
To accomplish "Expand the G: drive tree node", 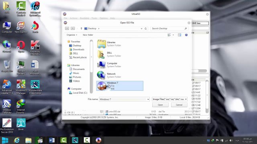I will pos(65,112).
